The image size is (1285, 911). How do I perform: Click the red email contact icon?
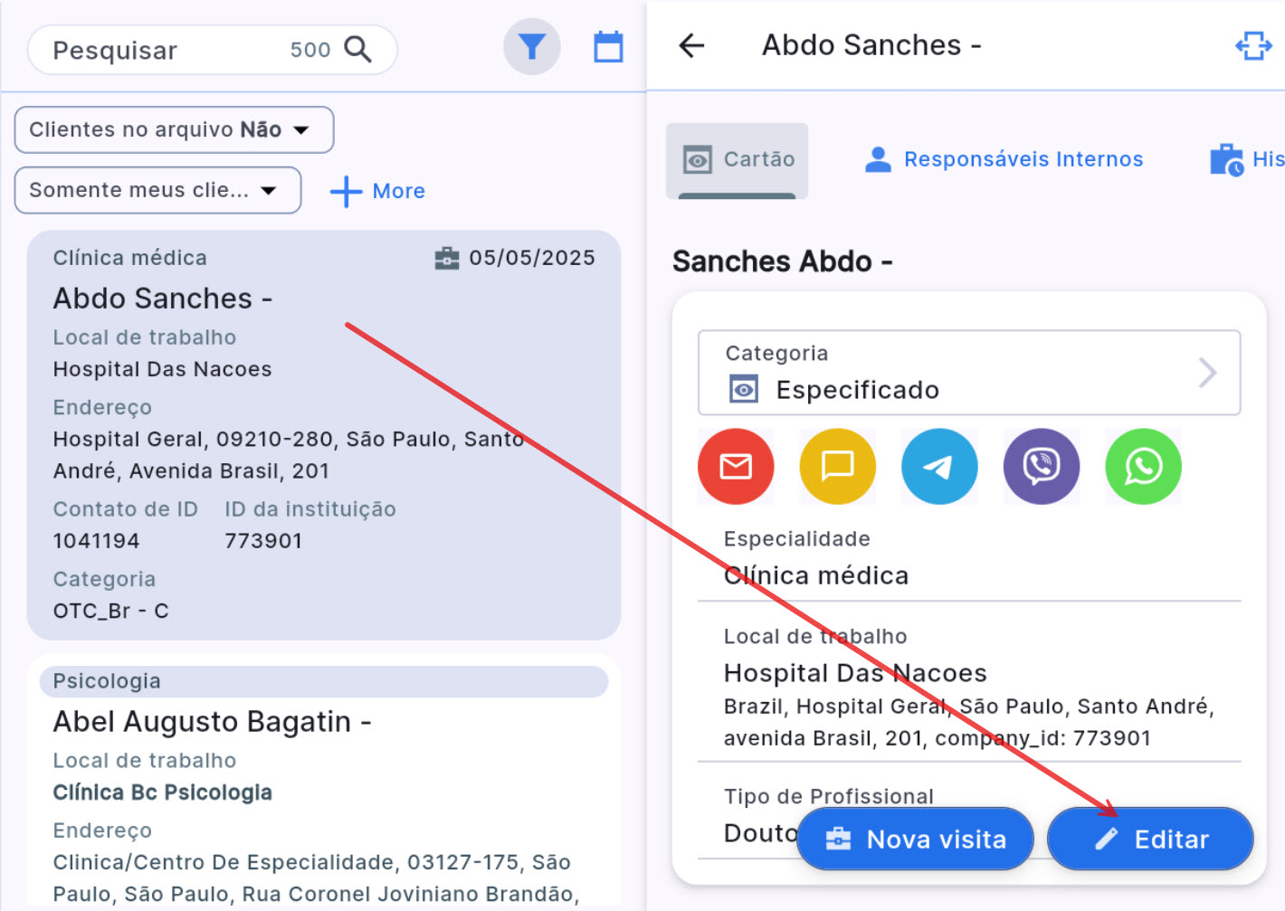(x=735, y=466)
